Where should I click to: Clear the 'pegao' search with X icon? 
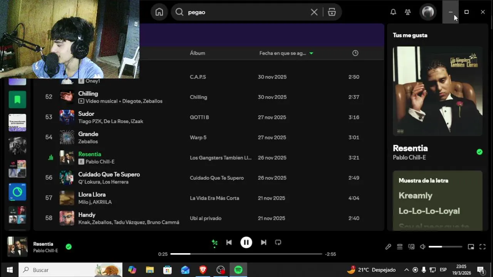pos(314,12)
